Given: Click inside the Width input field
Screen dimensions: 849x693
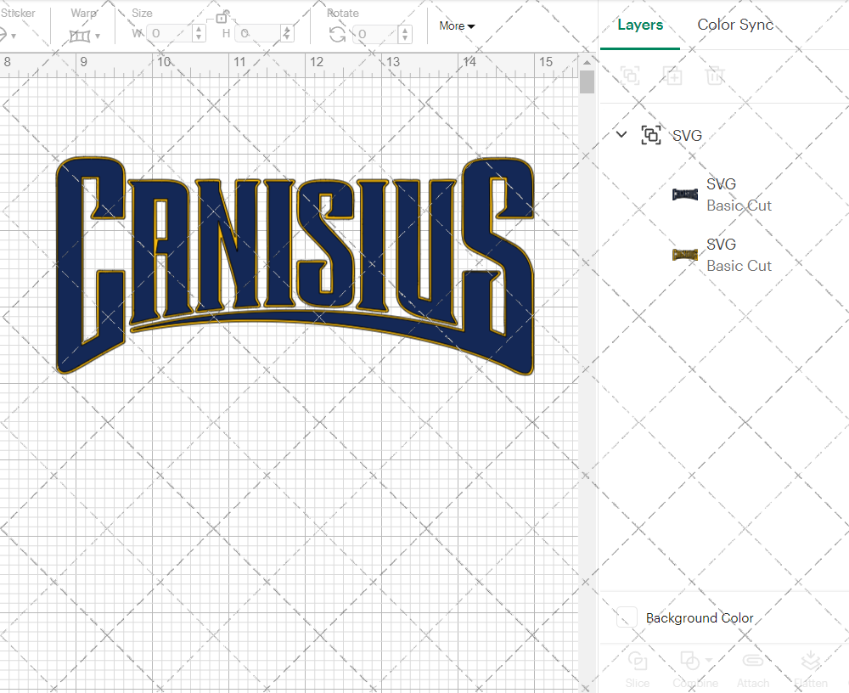Looking at the screenshot, I should pos(170,33).
